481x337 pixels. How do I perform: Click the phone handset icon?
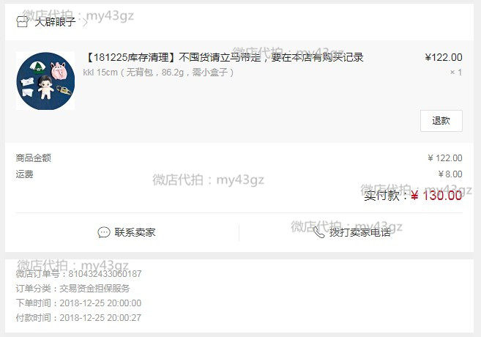click(319, 232)
